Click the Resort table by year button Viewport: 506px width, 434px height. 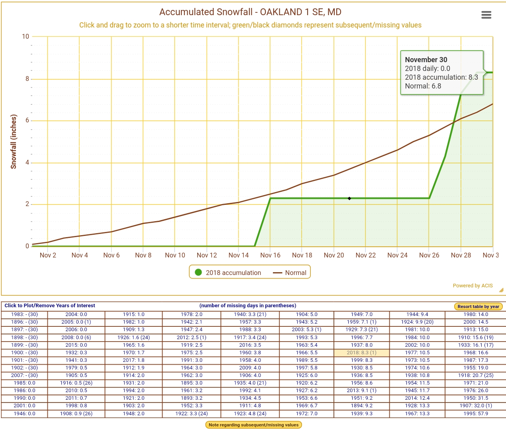click(478, 306)
